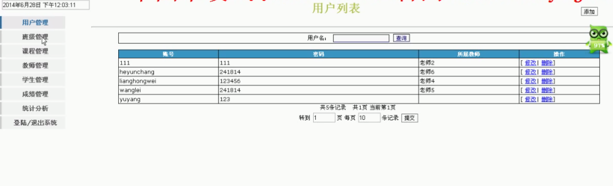Viewport: 613px width, 186px height.
Task: Select the yuyang account cell
Action: 168,99
